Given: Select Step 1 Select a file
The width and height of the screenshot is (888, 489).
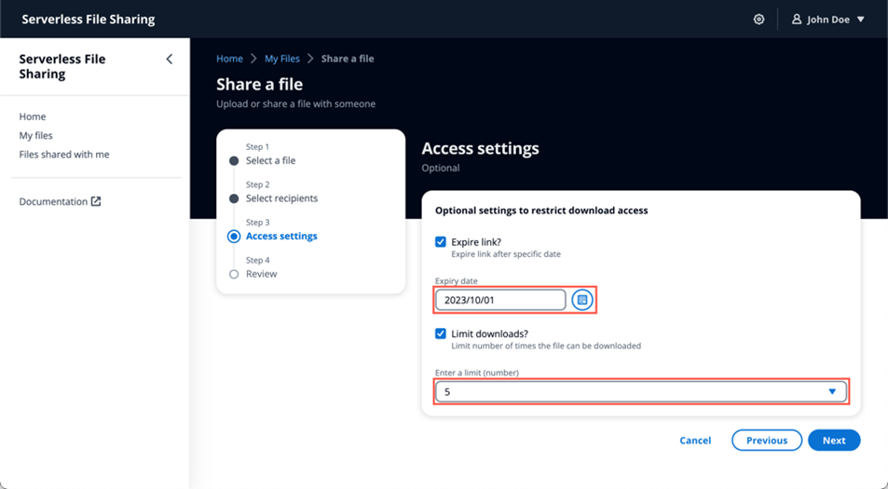Looking at the screenshot, I should coord(271,161).
